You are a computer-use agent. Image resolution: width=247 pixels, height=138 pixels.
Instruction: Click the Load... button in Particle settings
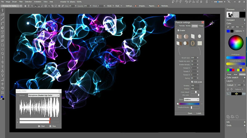pos(199,113)
